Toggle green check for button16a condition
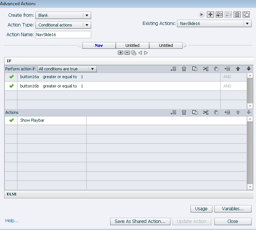 12,77
